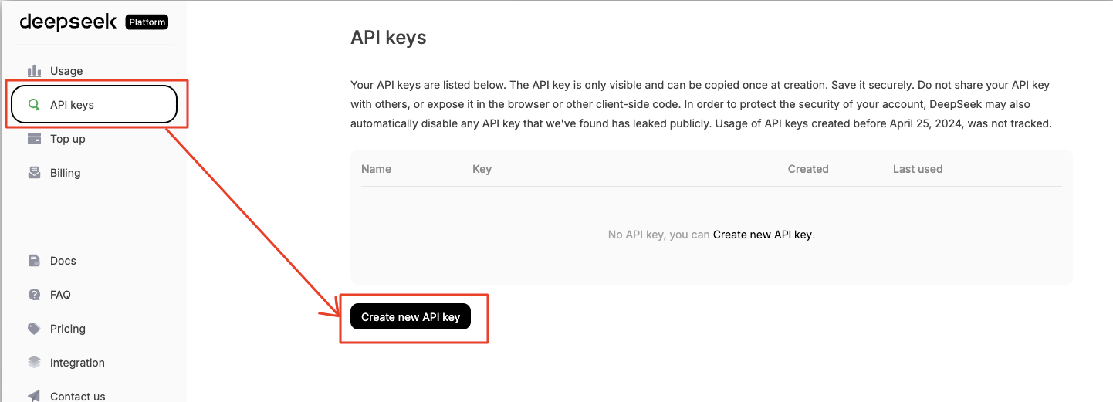Screen dimensions: 1113x402
Task: Click the Billing envelope icon
Action: [x=34, y=173]
